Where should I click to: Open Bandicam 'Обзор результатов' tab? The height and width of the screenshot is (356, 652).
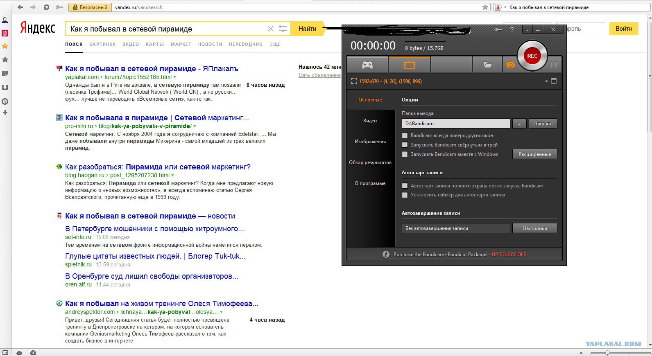click(370, 162)
